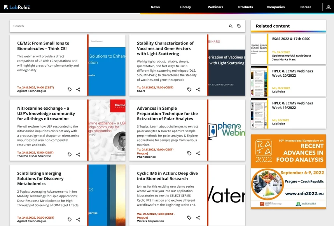Open the ESAS 2022 & 17th CSSC related item

click(288, 49)
